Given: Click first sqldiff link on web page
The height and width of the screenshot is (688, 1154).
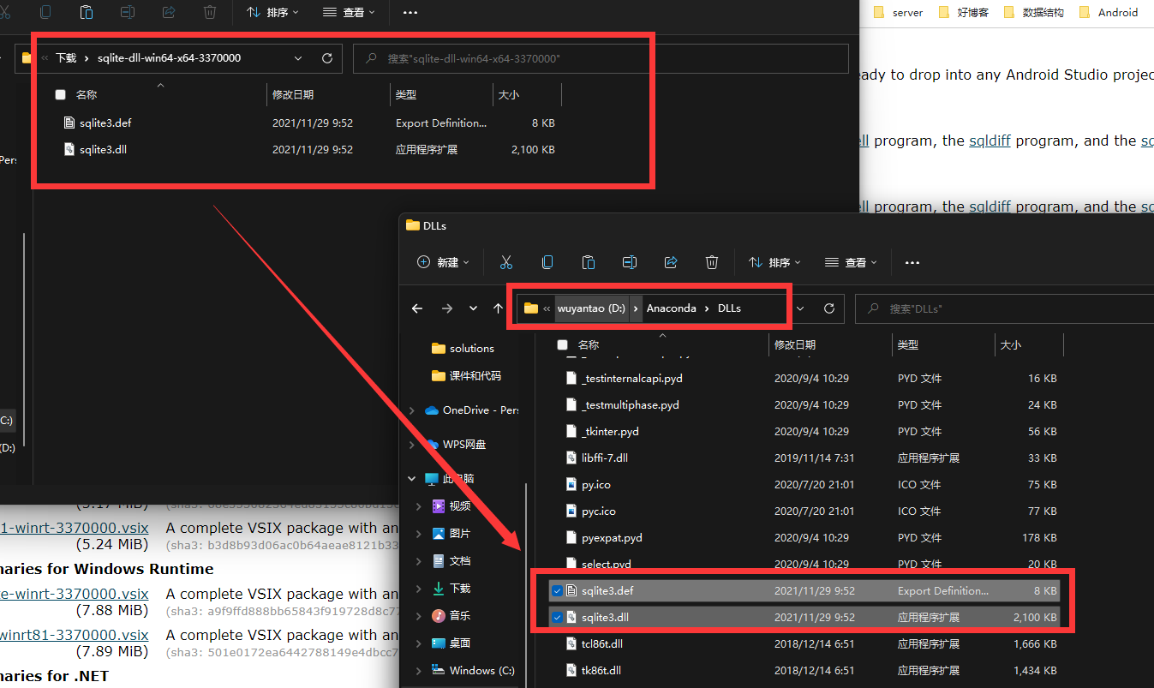Looking at the screenshot, I should pos(990,141).
